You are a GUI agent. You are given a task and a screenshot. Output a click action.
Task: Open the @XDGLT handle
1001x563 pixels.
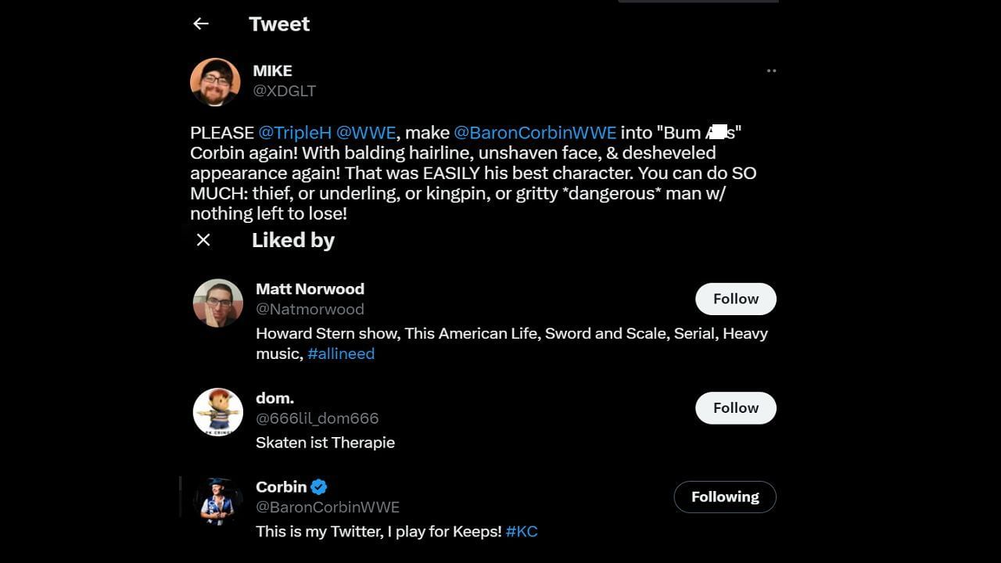(x=284, y=91)
